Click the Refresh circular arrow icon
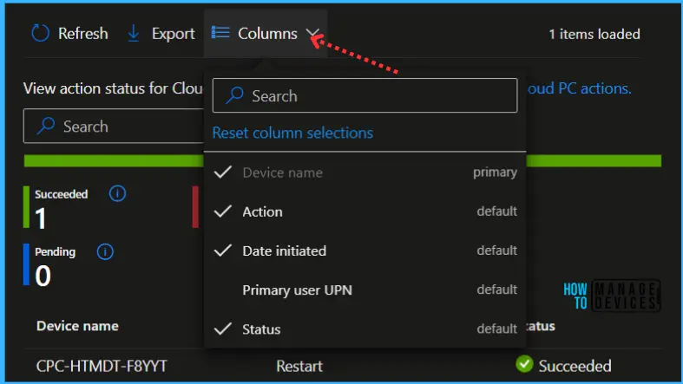 pos(40,33)
